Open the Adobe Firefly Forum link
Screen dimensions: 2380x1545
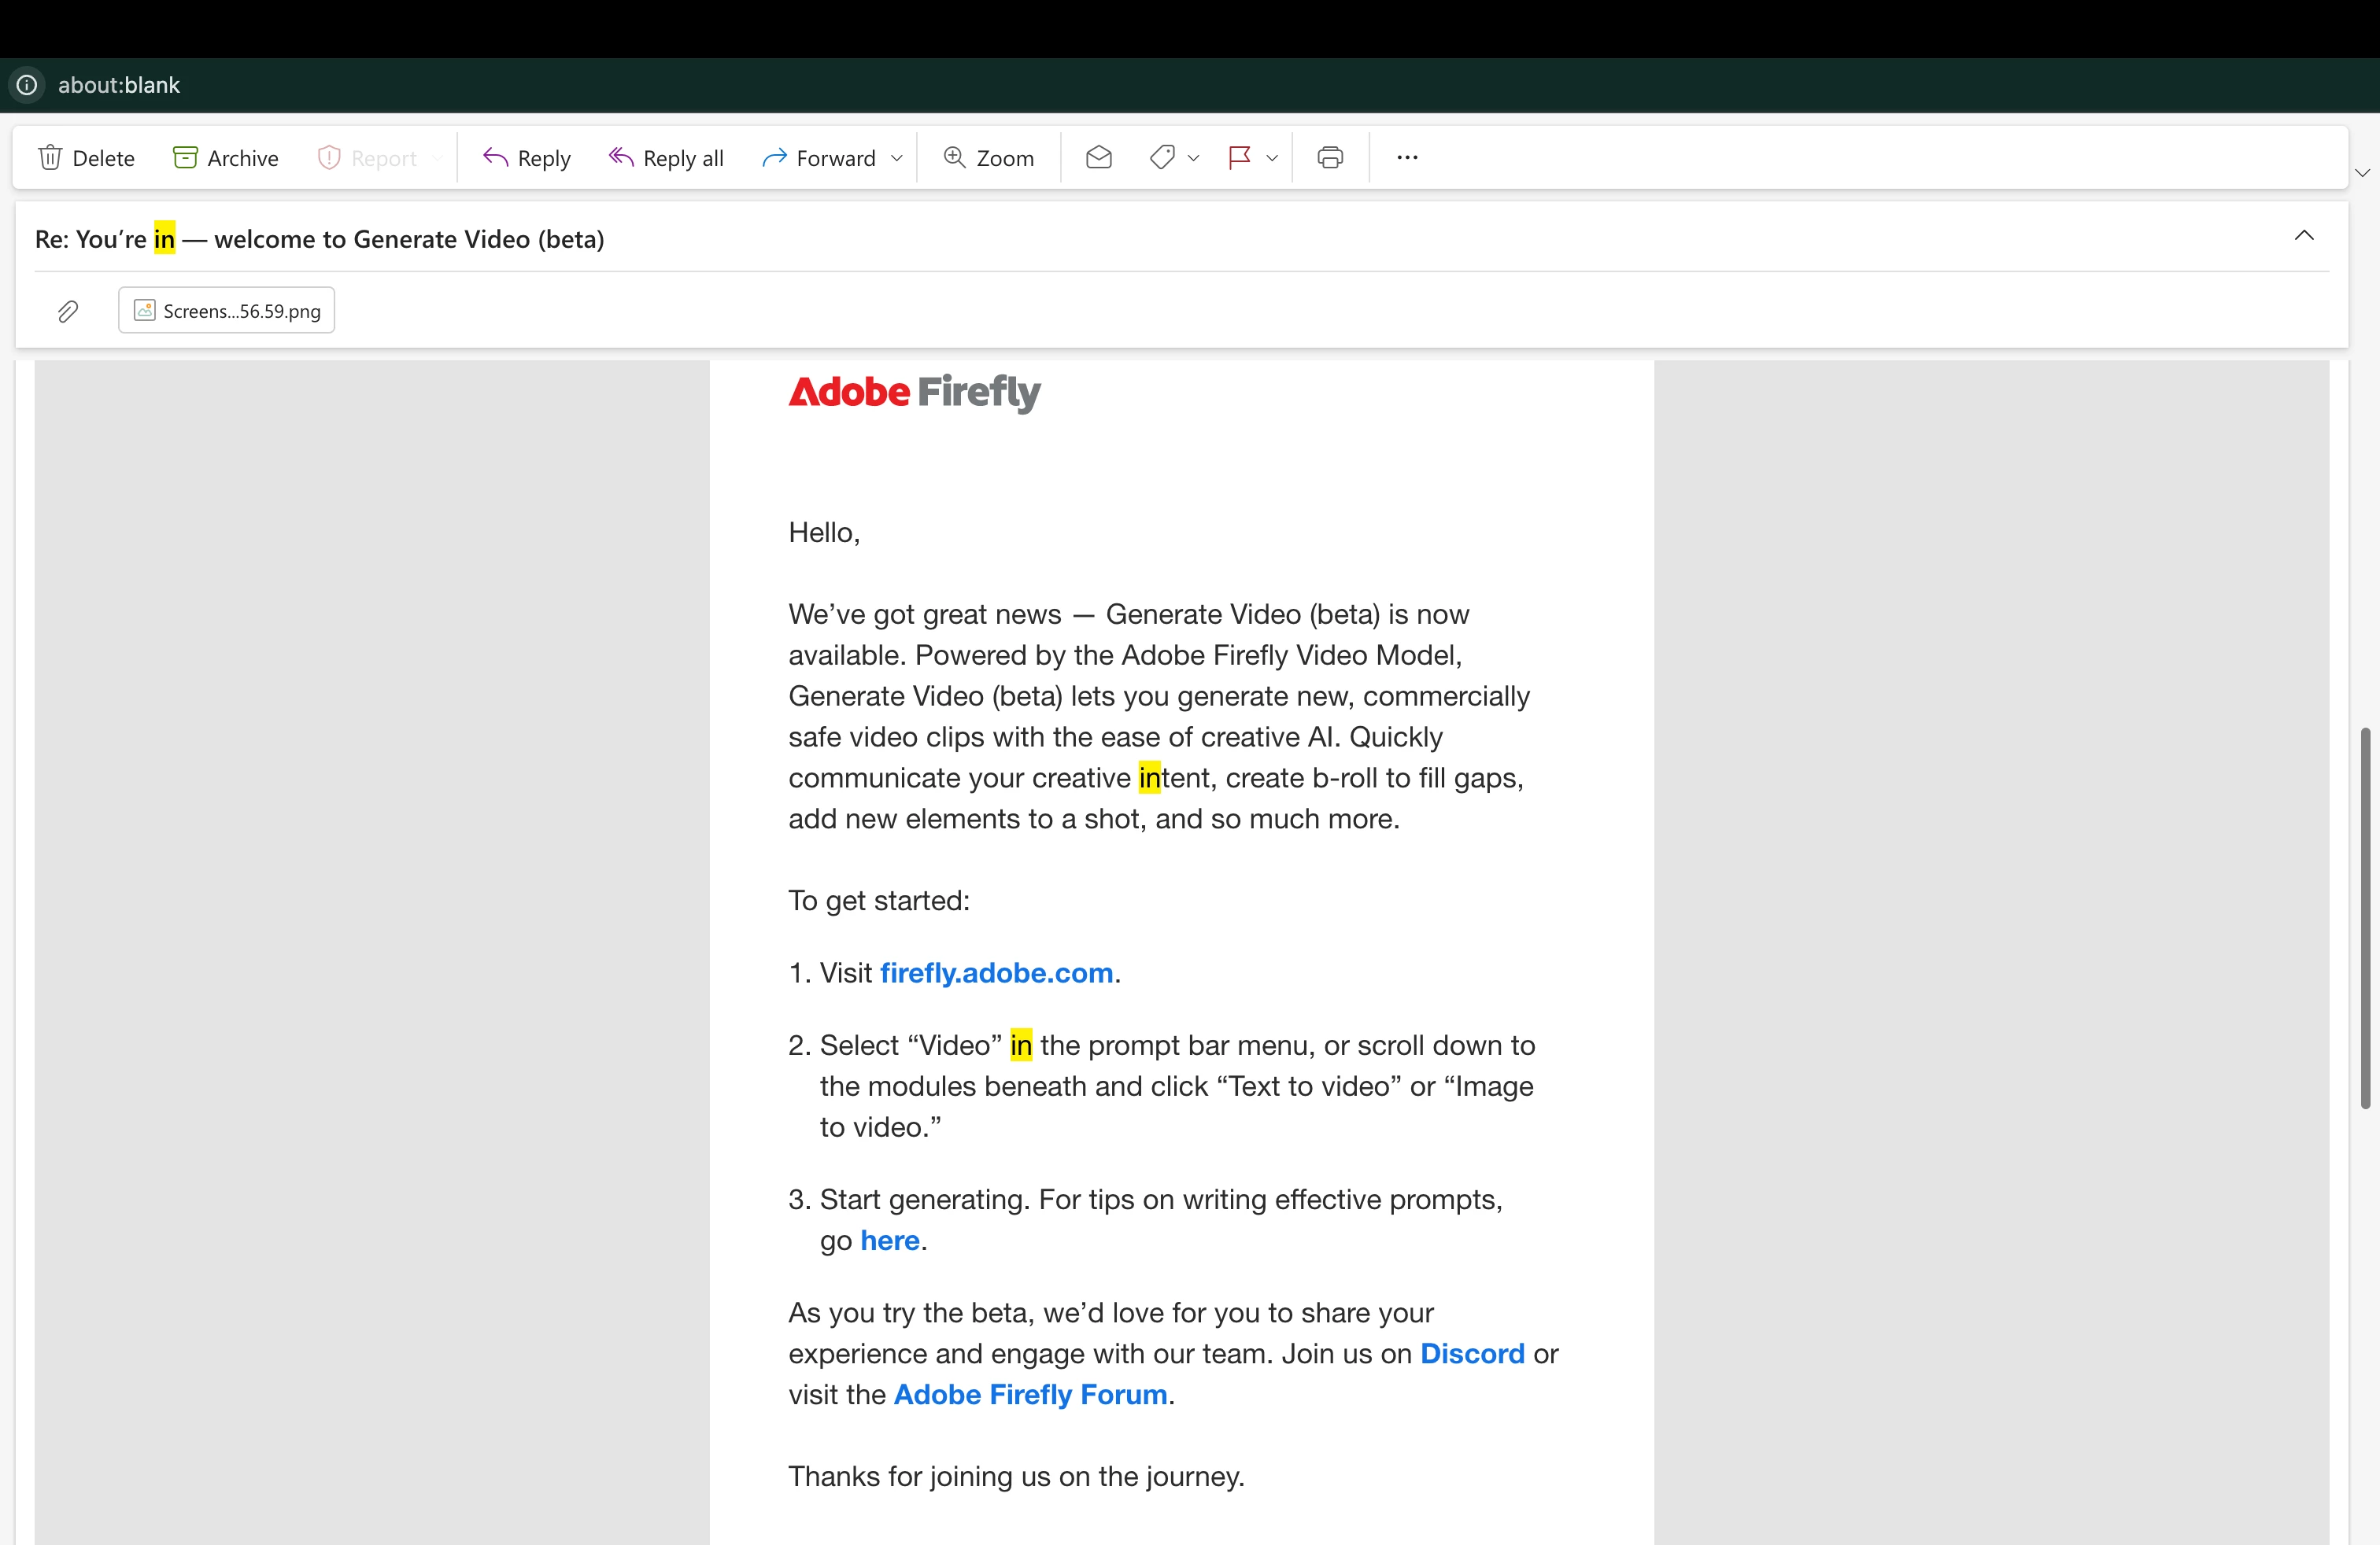(x=1030, y=1394)
